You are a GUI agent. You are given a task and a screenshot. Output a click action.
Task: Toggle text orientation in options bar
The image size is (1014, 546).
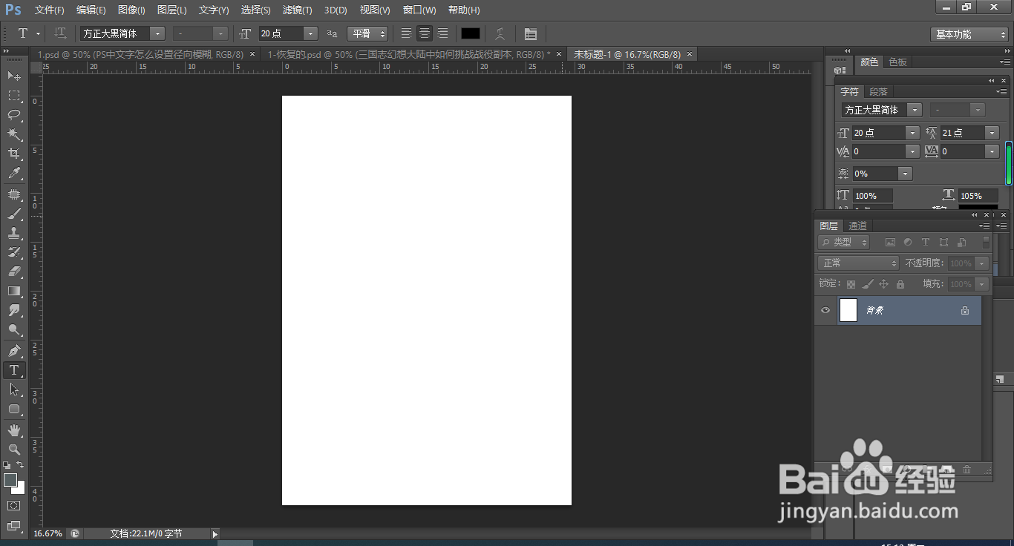click(61, 33)
